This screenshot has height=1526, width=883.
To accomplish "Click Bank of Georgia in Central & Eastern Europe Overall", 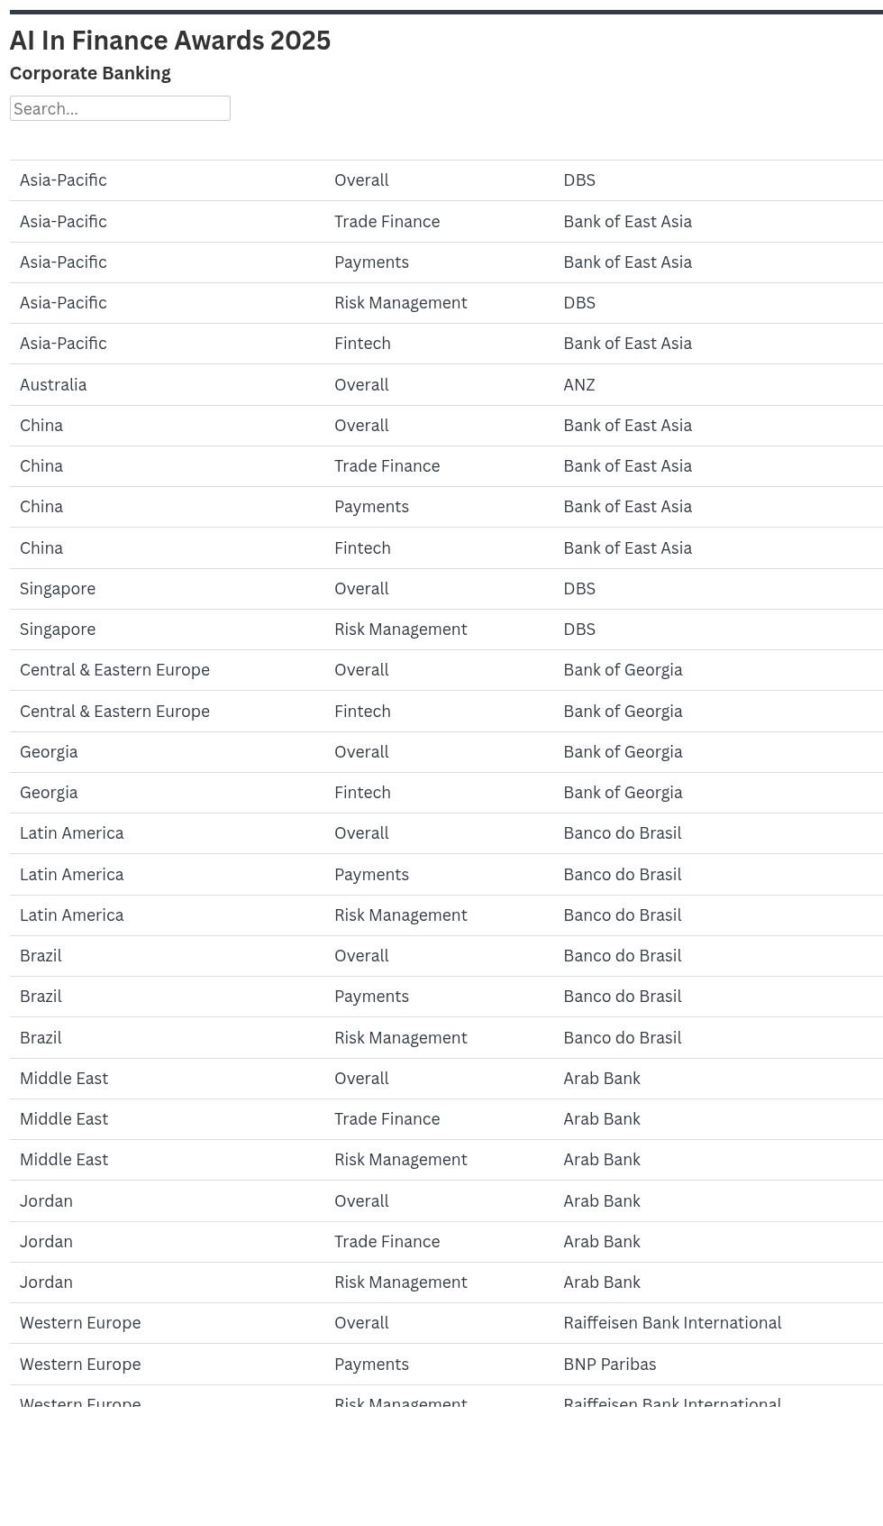I will (x=623, y=669).
